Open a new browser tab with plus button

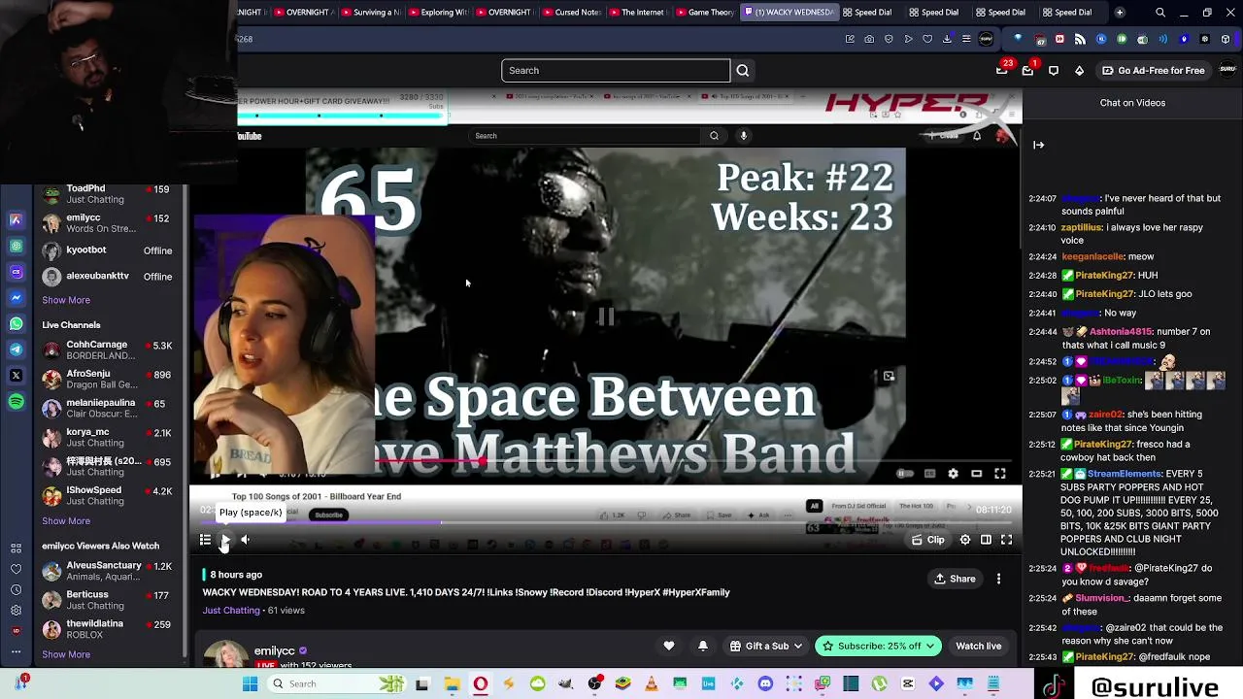point(1120,12)
